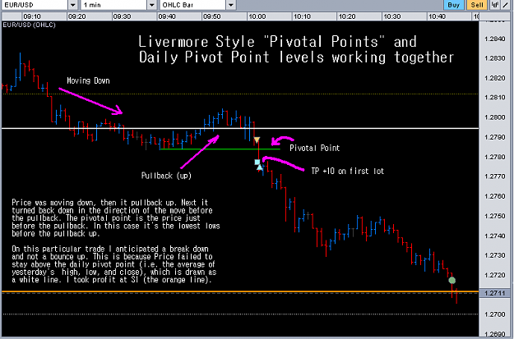
Task: Click the 1 min timeframe field
Action: click(x=113, y=5)
